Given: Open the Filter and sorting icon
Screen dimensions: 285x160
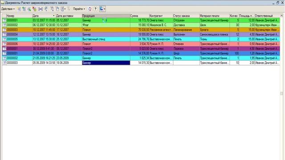Looking at the screenshot, I should click(52, 9).
